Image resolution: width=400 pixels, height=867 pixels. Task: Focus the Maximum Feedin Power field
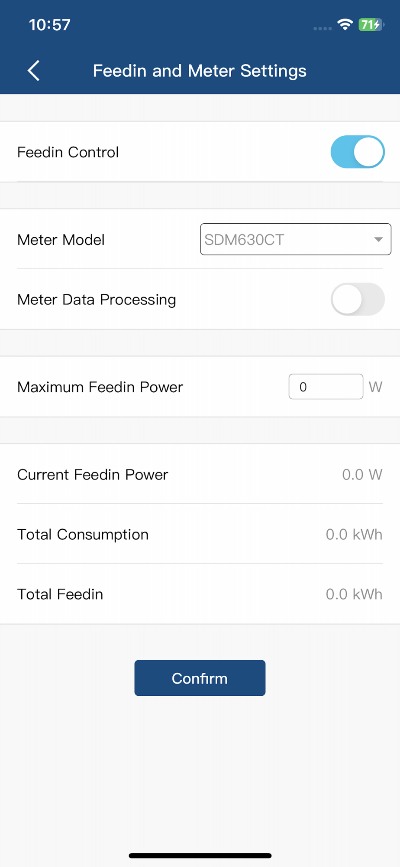pos(326,387)
